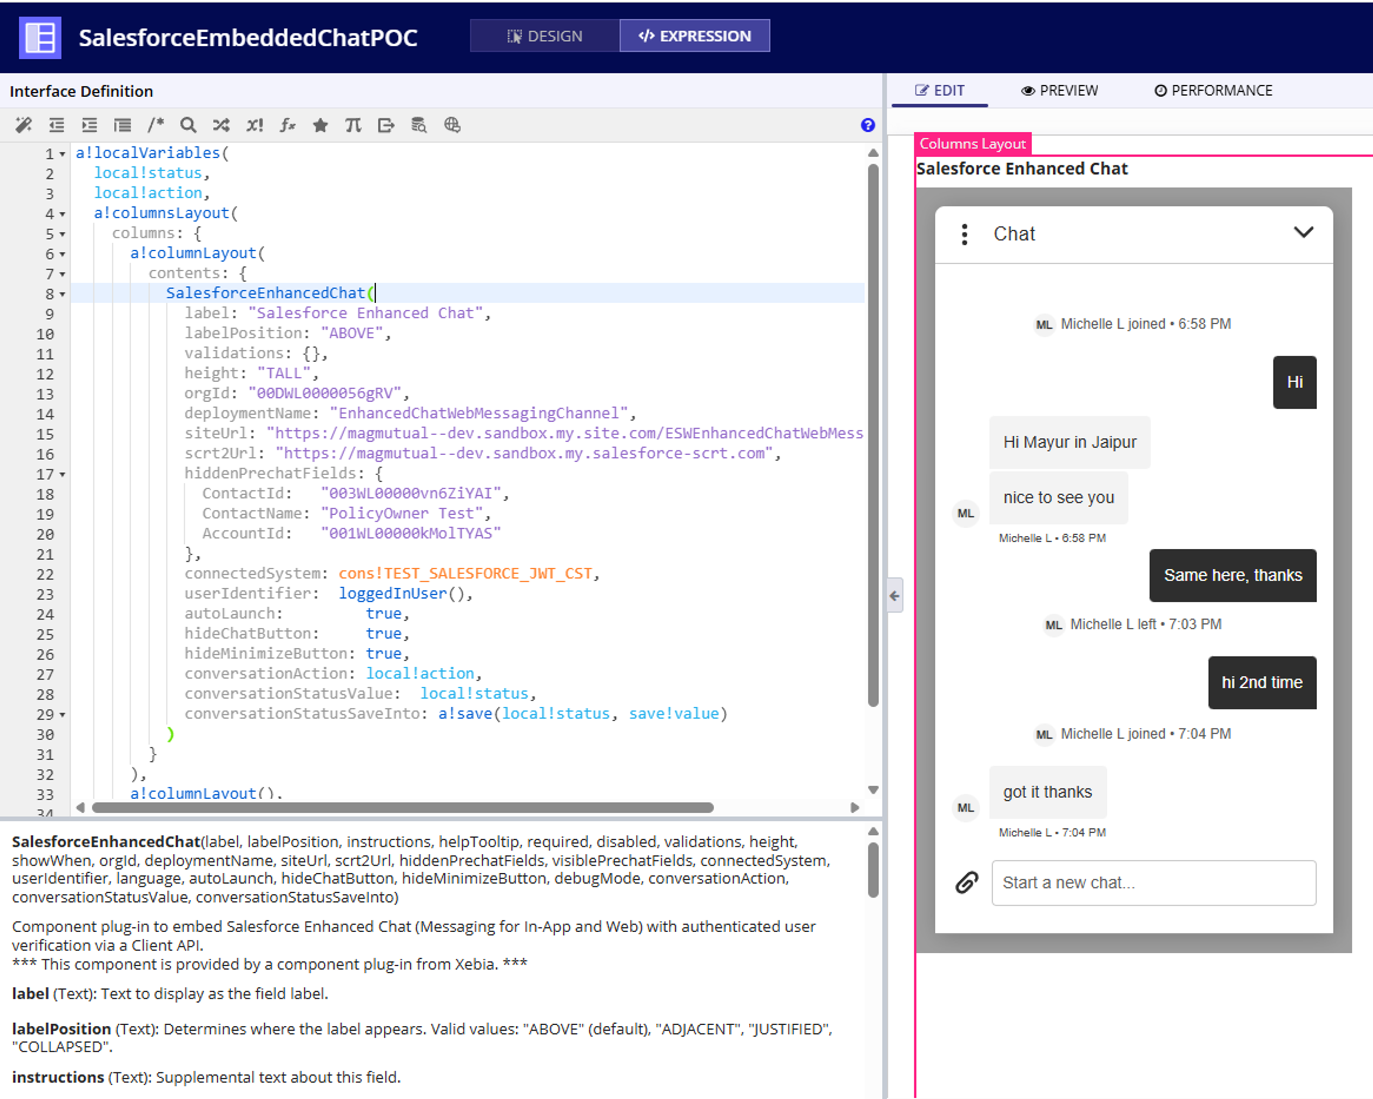Open chat options three-dot menu
This screenshot has height=1099, width=1373.
coord(965,235)
